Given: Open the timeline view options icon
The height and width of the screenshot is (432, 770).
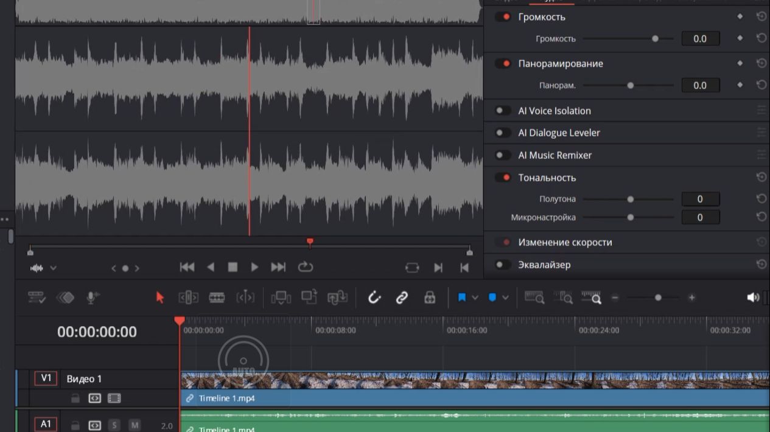Looking at the screenshot, I should pos(37,298).
